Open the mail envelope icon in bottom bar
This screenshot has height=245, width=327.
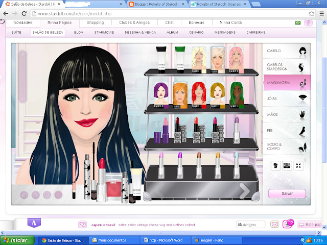[275, 225]
